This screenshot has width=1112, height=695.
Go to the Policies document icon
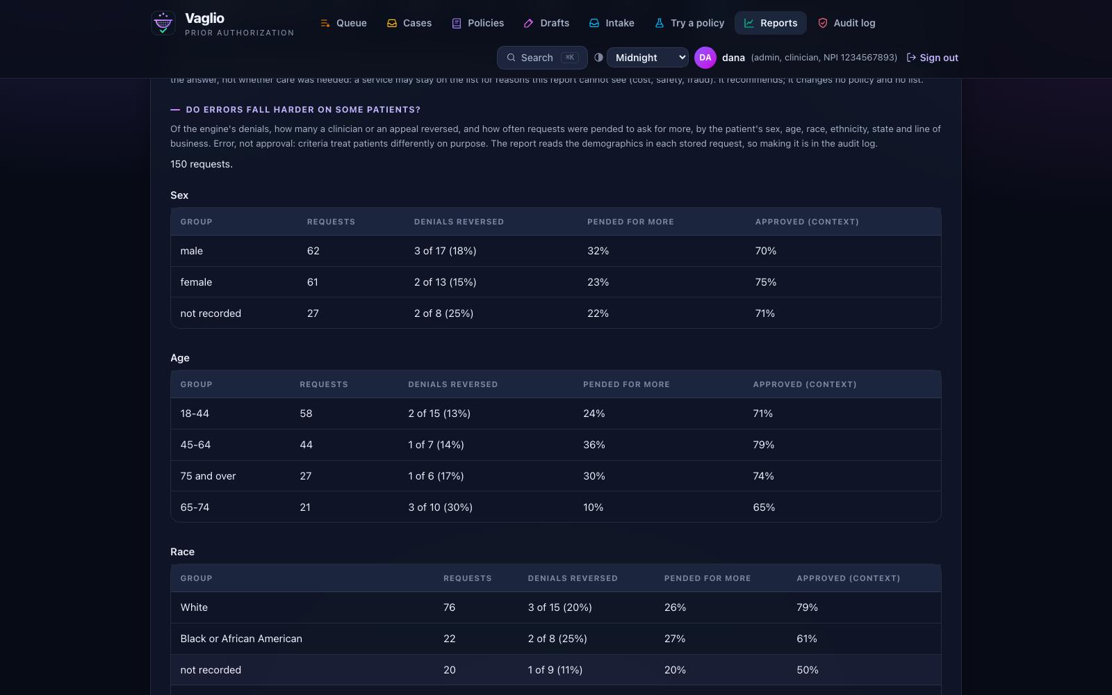click(x=457, y=23)
